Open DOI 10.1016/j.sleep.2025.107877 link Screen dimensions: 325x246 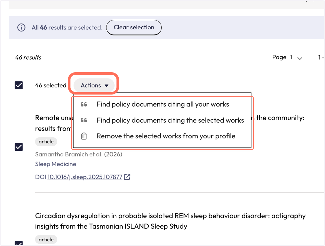pyautogui.click(x=85, y=177)
